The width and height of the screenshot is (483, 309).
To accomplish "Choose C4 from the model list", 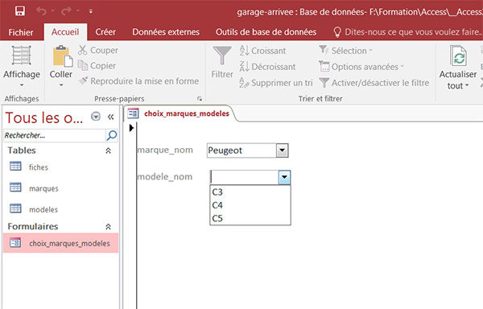I will tap(250, 205).
